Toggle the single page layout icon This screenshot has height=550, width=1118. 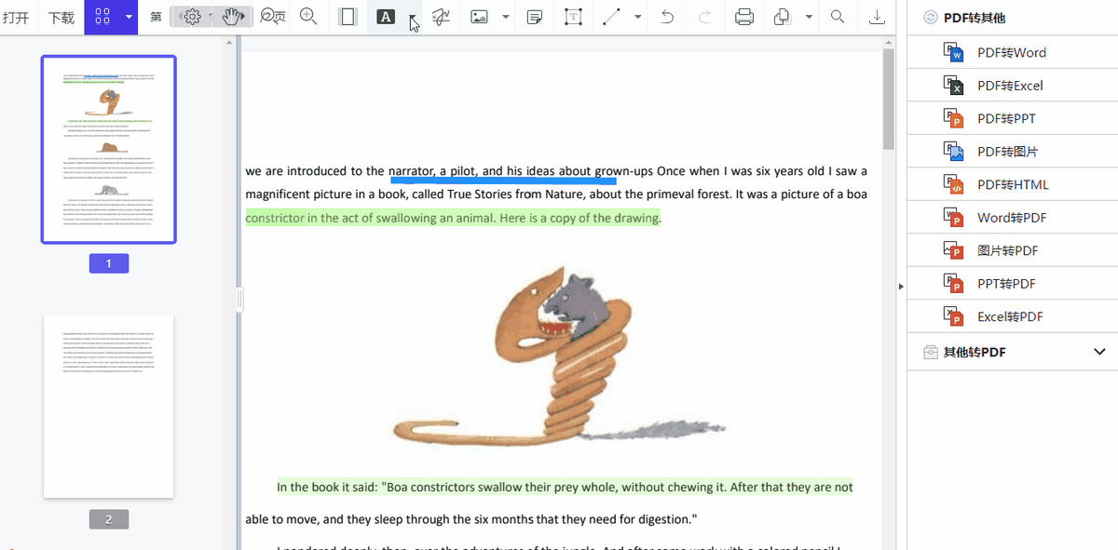(x=348, y=17)
